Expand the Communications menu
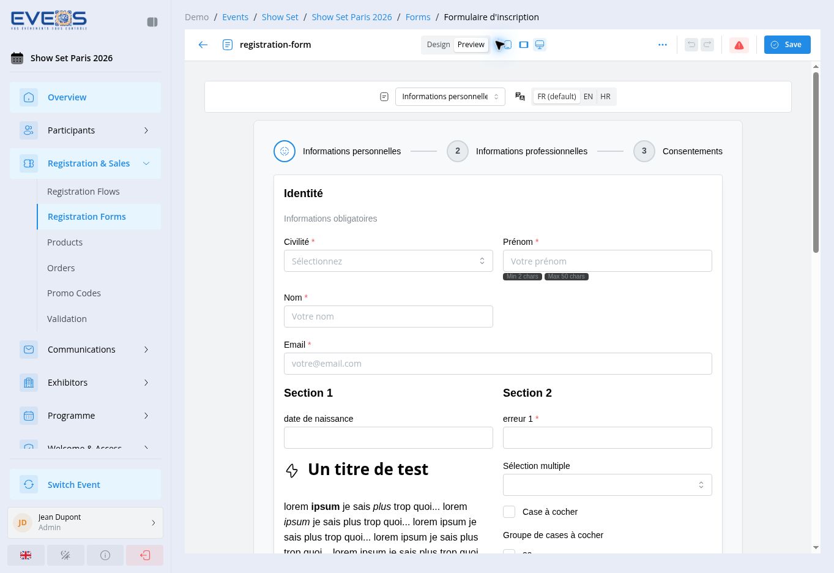Screen dimensions: 834x573 pyautogui.click(x=85, y=350)
